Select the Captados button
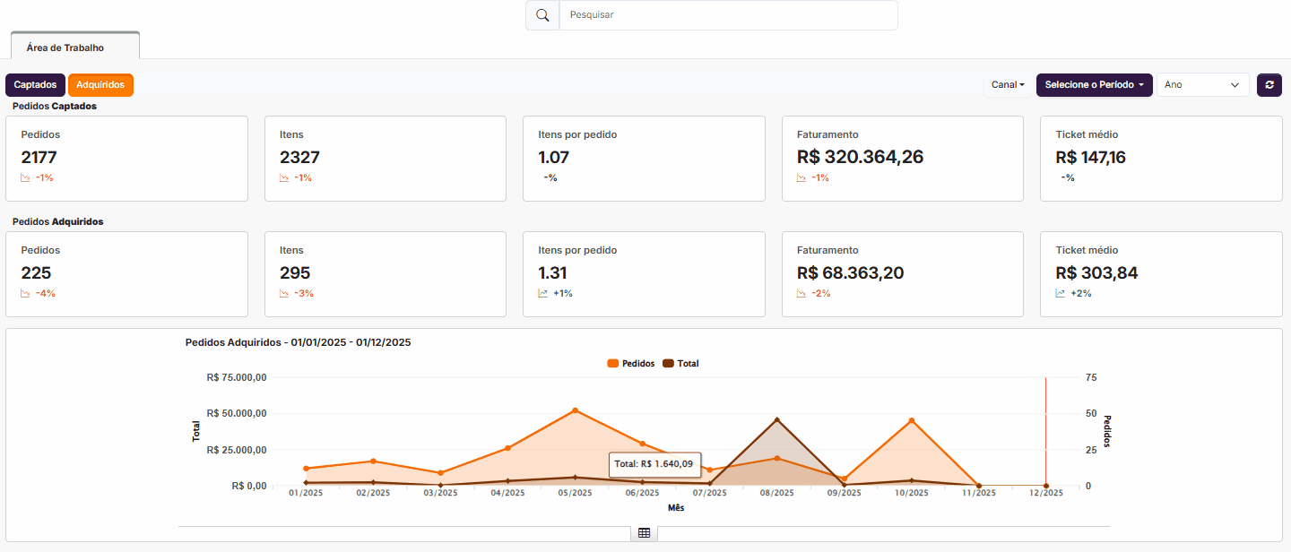The height and width of the screenshot is (552, 1291). pos(36,85)
